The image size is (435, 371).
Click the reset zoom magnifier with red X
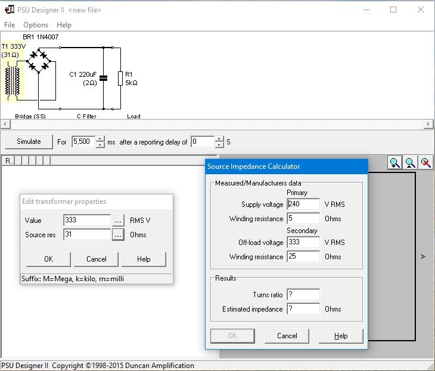[425, 163]
